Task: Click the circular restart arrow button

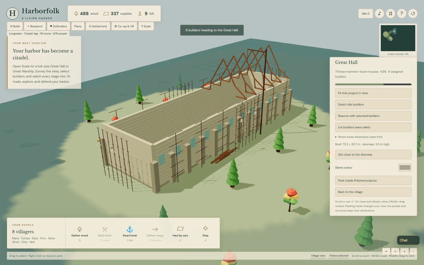Action: [413, 14]
